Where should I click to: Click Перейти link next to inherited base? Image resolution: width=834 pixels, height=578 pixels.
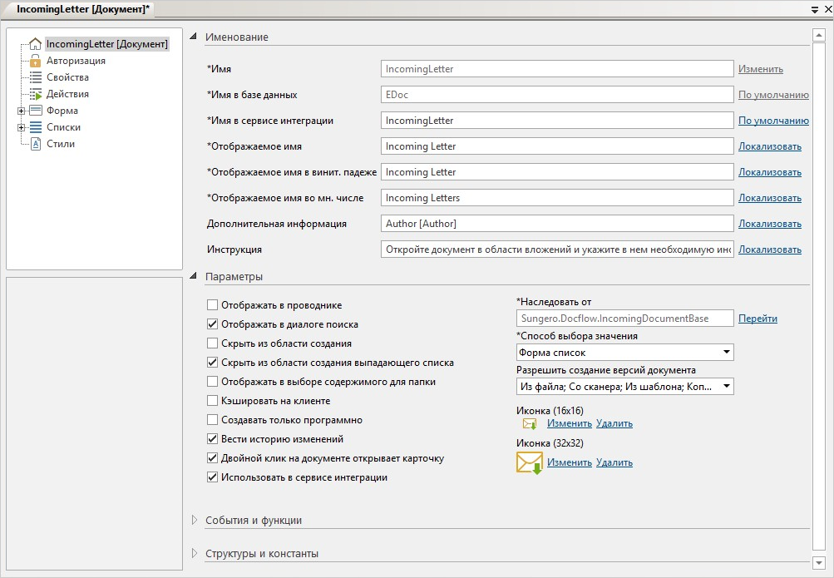[x=758, y=319]
